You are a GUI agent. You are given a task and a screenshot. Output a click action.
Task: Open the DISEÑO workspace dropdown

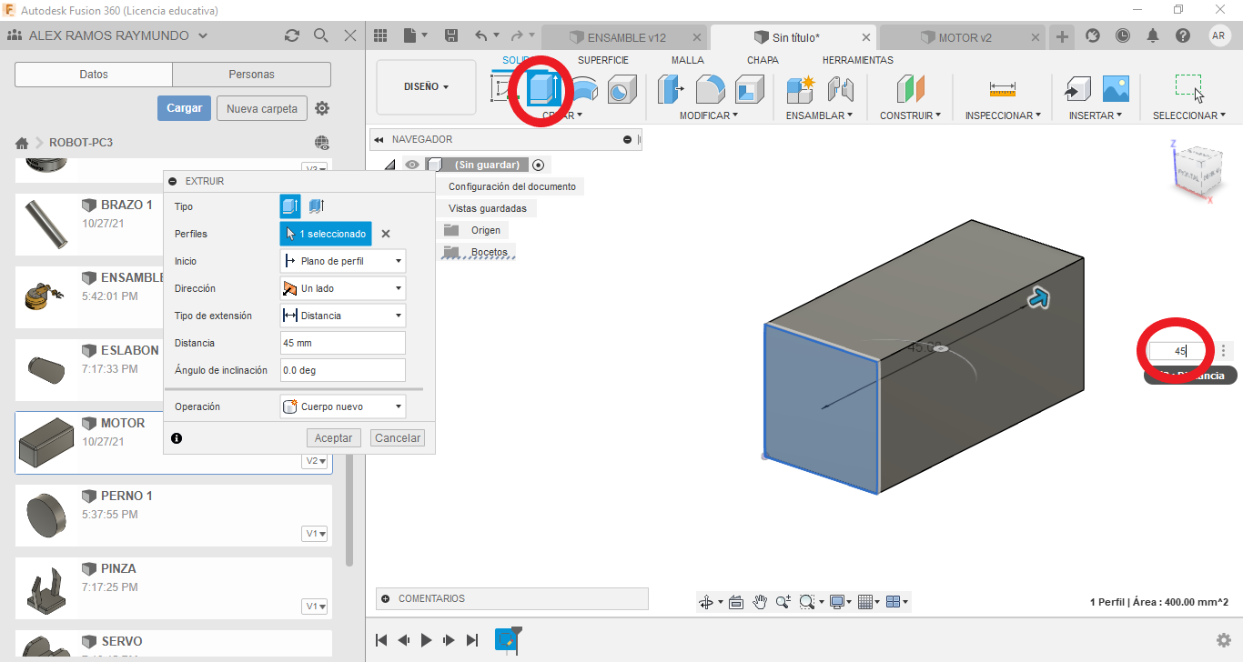(427, 87)
